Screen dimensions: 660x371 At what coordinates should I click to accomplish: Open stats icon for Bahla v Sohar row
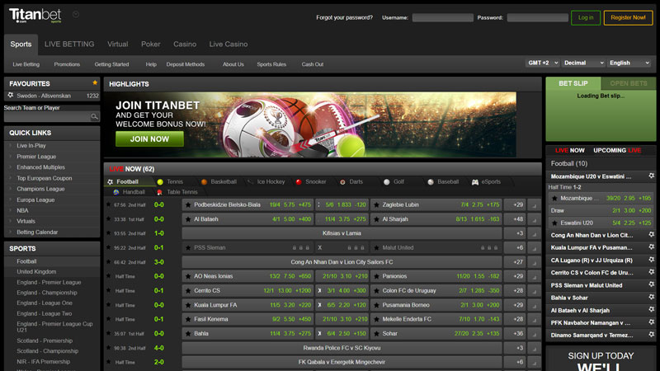tap(535, 334)
